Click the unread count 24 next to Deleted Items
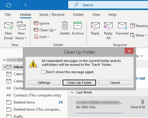 (x=61, y=102)
